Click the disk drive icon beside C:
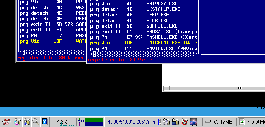 click(x=208, y=122)
